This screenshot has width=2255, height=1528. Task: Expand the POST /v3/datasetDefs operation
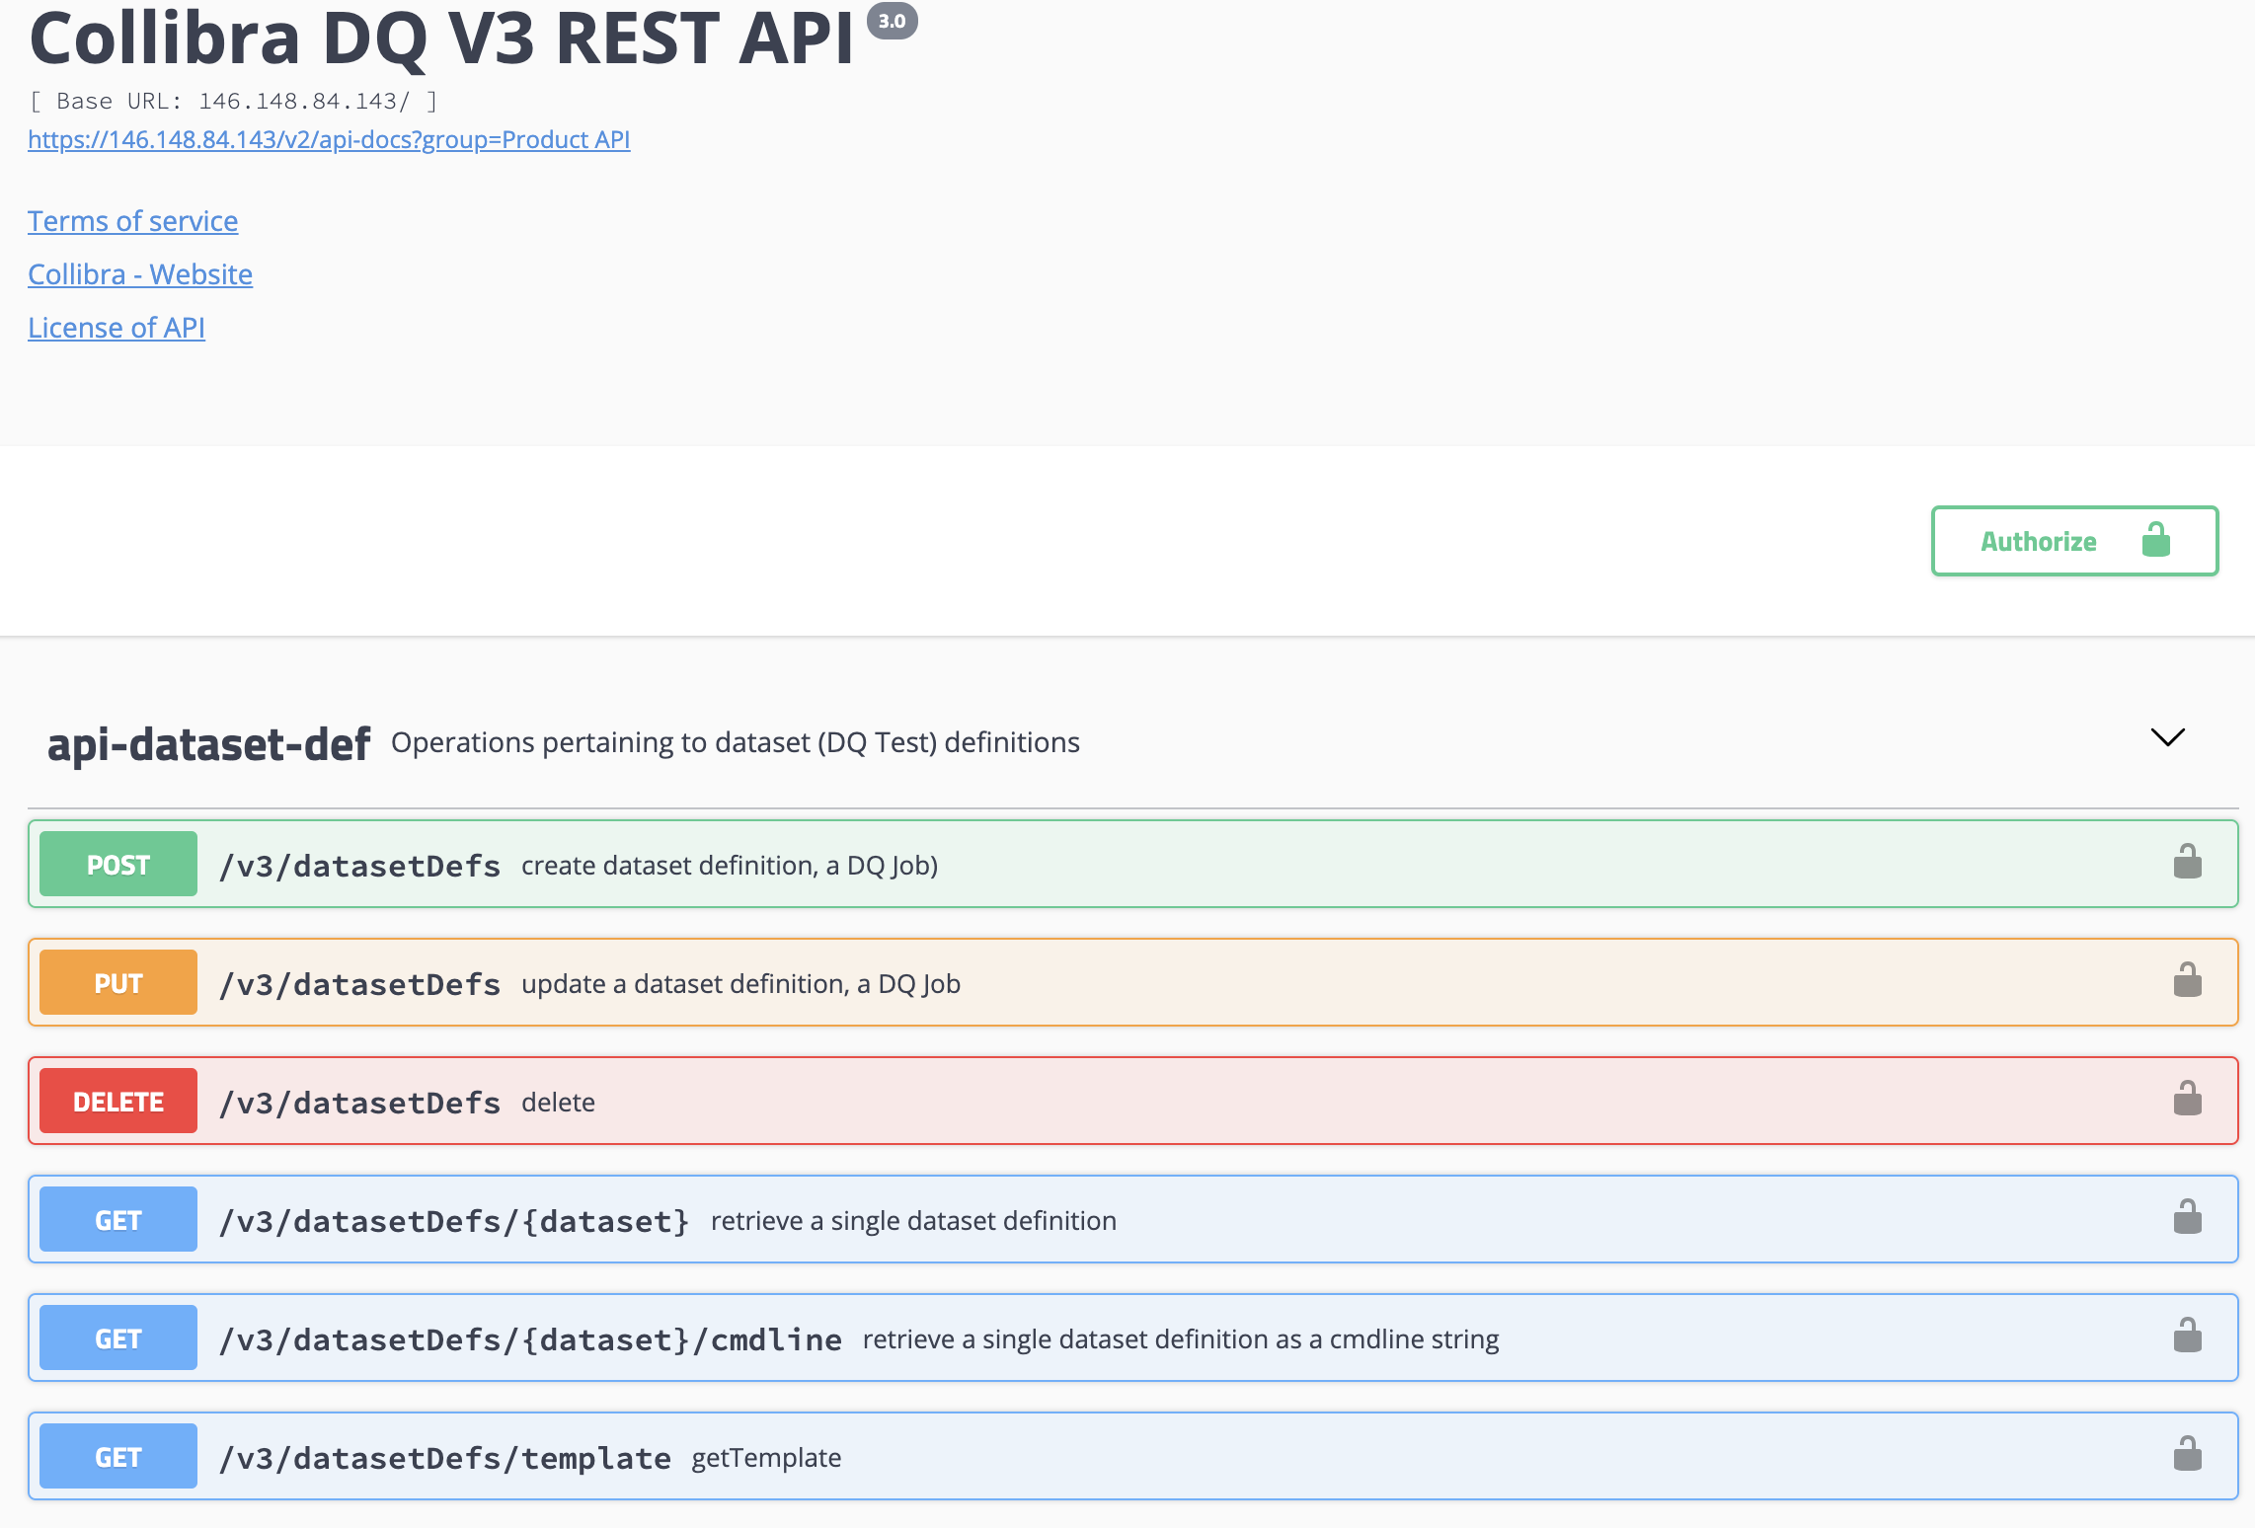(x=1132, y=864)
